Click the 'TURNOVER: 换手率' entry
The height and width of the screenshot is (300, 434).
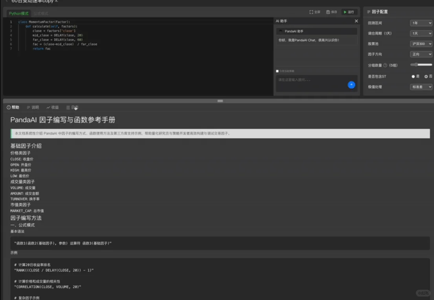pyautogui.click(x=25, y=199)
